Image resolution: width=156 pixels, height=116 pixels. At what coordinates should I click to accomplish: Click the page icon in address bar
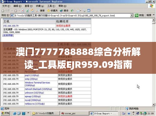(13, 15)
